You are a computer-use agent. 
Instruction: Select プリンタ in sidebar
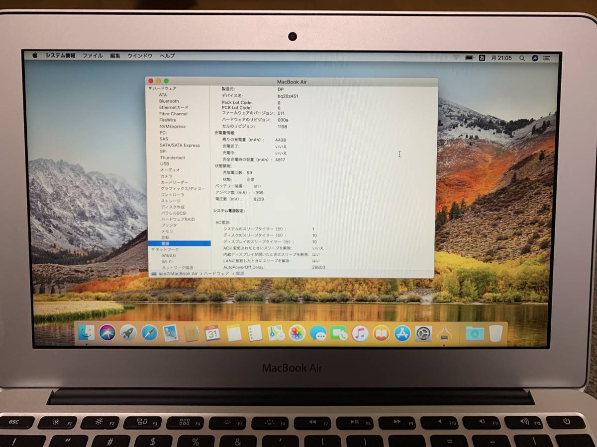pos(169,225)
